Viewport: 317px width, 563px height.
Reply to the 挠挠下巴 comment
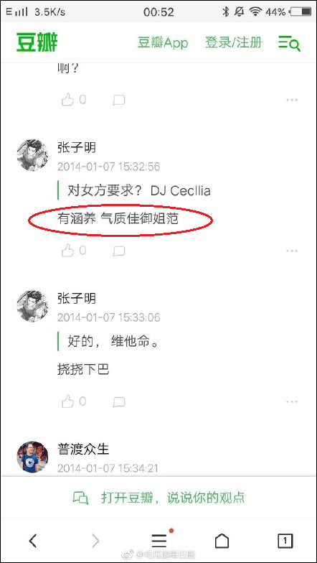[119, 402]
